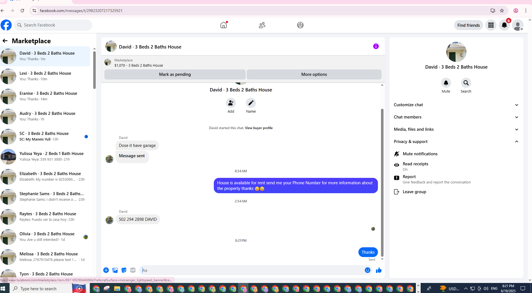Screen dimensions: 532x293
Task: Click the Search Facebook field
Action: coord(53,25)
